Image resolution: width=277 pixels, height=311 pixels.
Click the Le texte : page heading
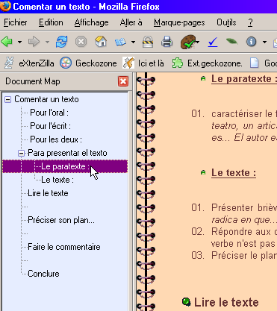(x=234, y=173)
